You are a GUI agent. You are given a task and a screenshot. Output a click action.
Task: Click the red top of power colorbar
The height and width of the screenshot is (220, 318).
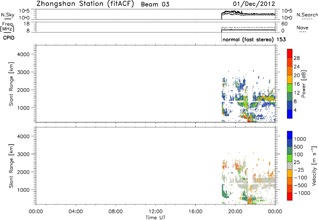[x=290, y=53]
